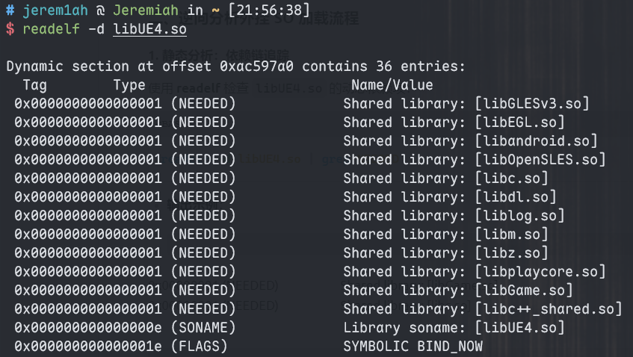This screenshot has width=633, height=357.
Task: Click the liblog.so library entry
Action: (519, 215)
